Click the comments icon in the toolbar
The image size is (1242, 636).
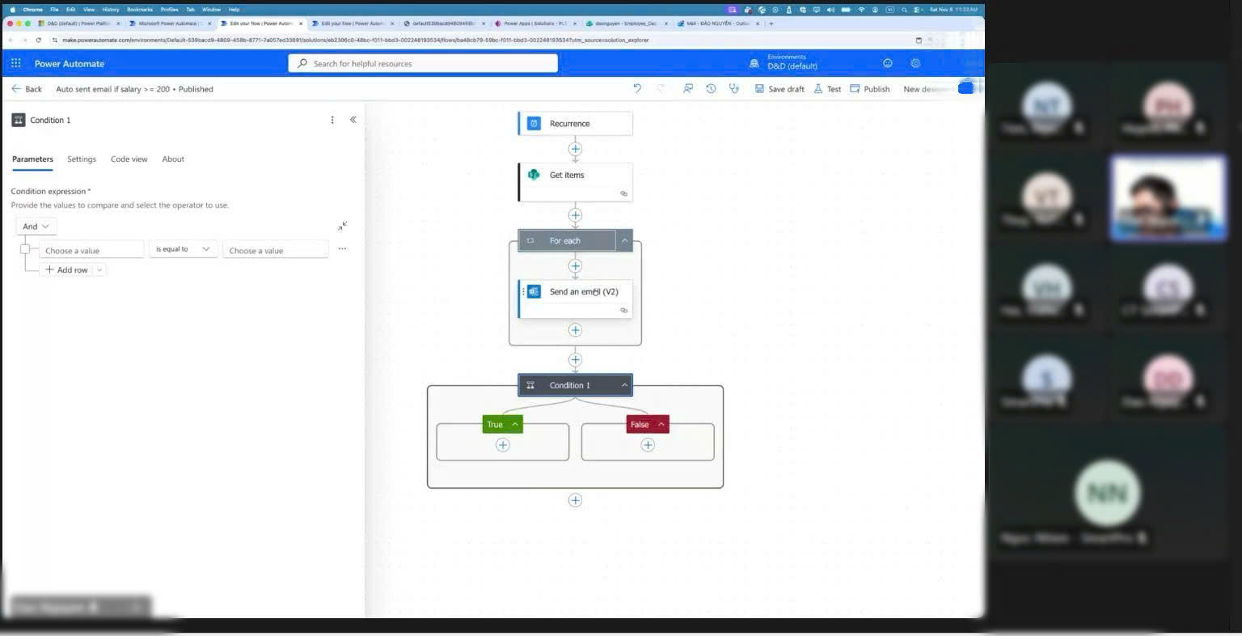pyautogui.click(x=687, y=89)
